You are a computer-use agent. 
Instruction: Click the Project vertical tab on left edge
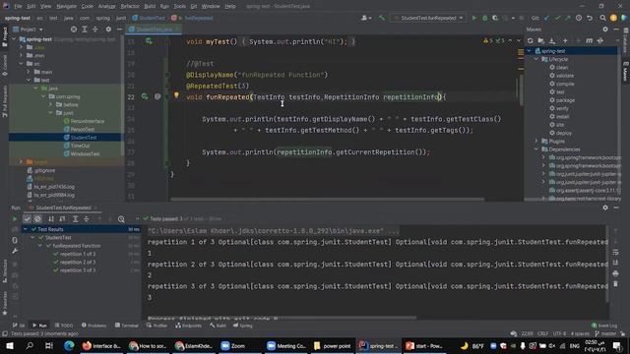[x=4, y=37]
